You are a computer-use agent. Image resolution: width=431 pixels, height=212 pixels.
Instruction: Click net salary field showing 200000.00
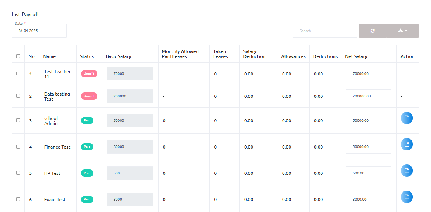[x=368, y=96]
